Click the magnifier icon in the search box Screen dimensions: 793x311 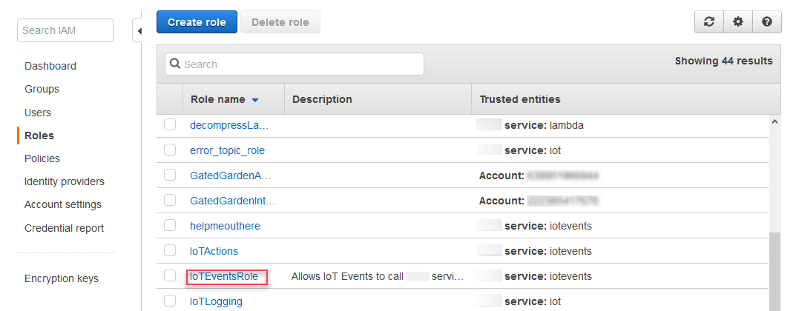(176, 64)
